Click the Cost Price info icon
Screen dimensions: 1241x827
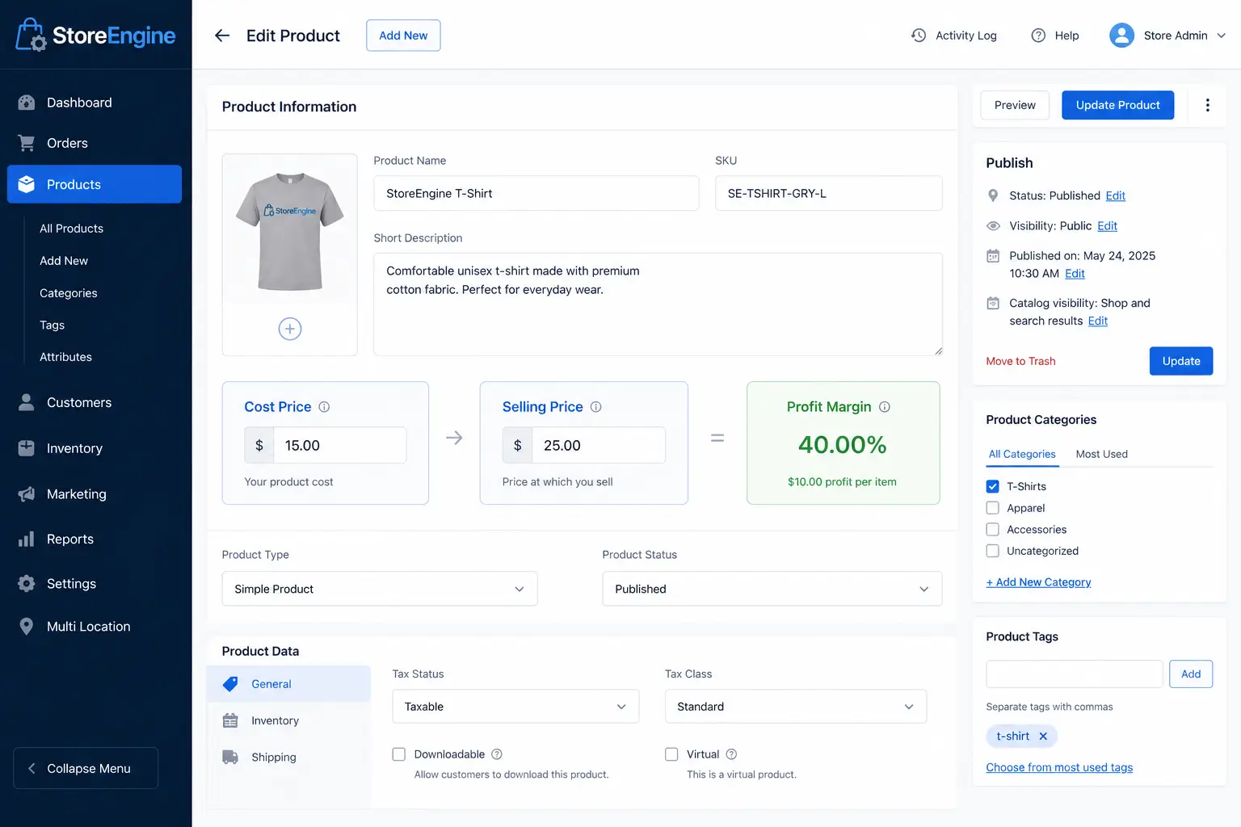tap(324, 407)
